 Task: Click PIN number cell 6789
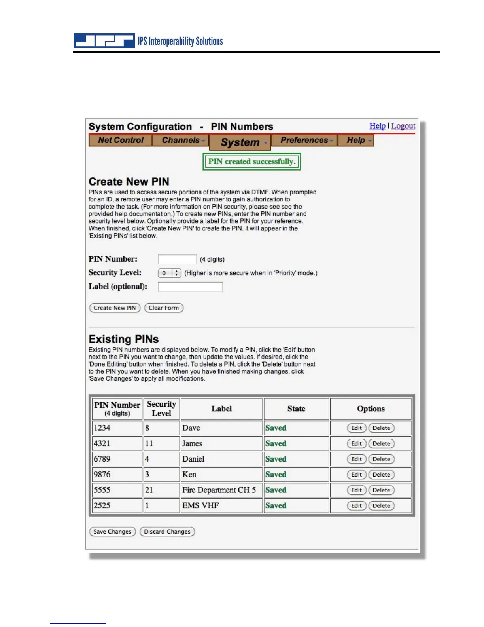coord(117,459)
